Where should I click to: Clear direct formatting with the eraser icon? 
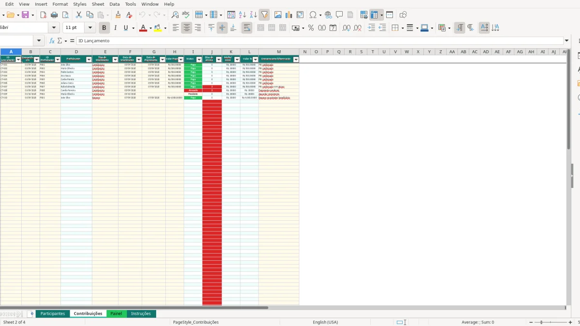point(129,15)
